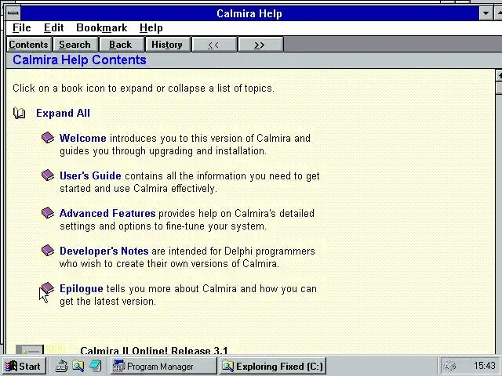This screenshot has height=376, width=502.
Task: Expand the User's Guide book icon
Action: pos(48,175)
